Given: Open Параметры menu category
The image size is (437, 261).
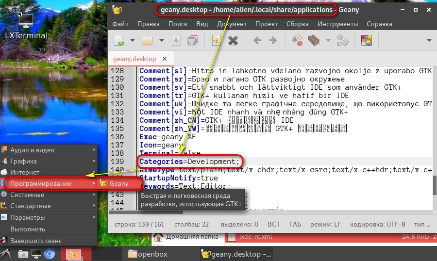Looking at the screenshot, I should (49, 217).
